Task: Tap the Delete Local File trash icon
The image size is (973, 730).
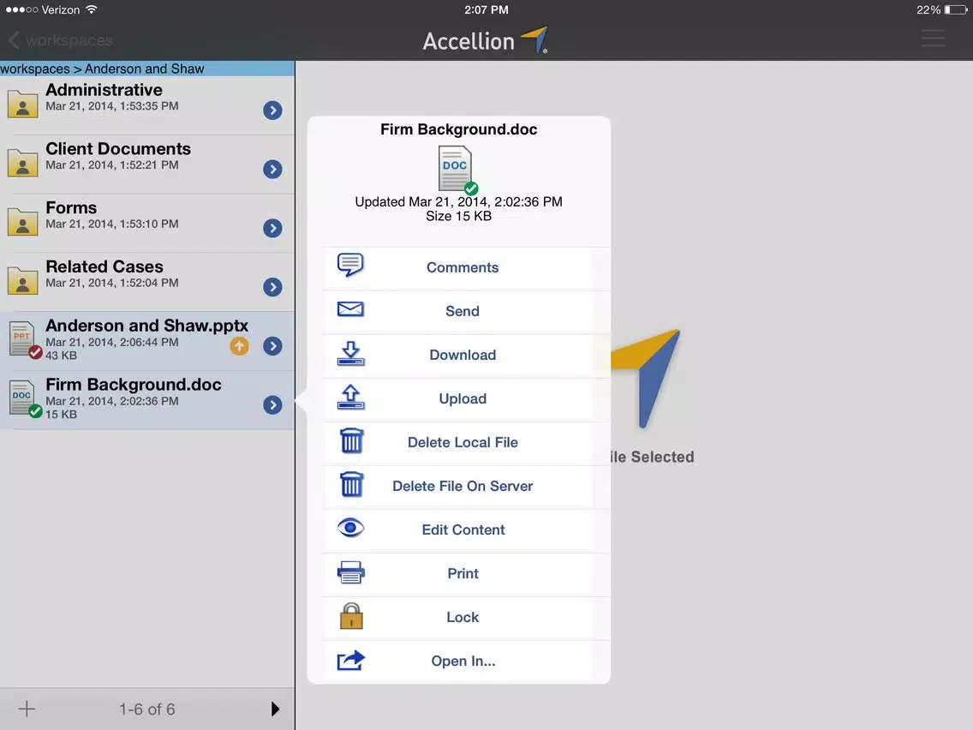Action: tap(350, 441)
